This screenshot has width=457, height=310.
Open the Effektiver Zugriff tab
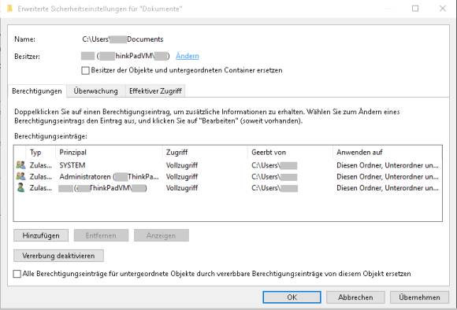click(155, 91)
